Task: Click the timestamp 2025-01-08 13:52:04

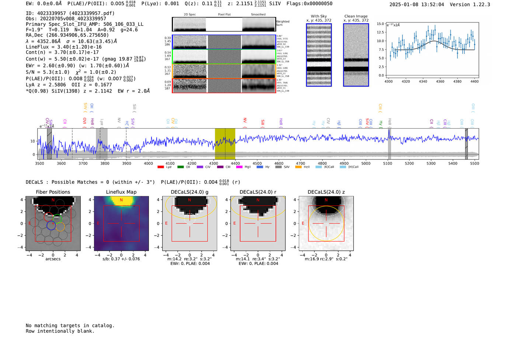Action: pos(416,4)
